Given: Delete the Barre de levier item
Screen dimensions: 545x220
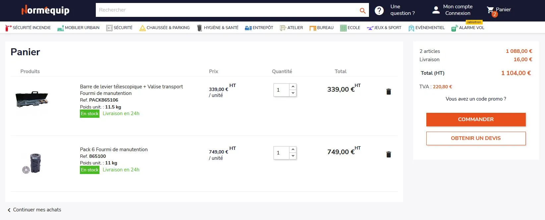Looking at the screenshot, I should coord(389,92).
